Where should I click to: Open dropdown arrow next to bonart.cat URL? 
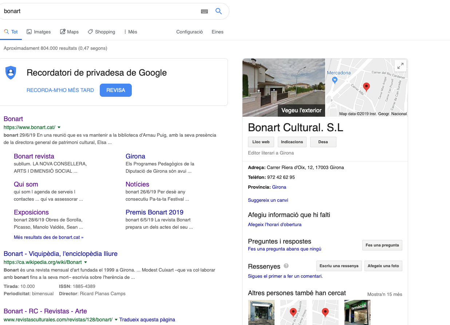click(59, 127)
